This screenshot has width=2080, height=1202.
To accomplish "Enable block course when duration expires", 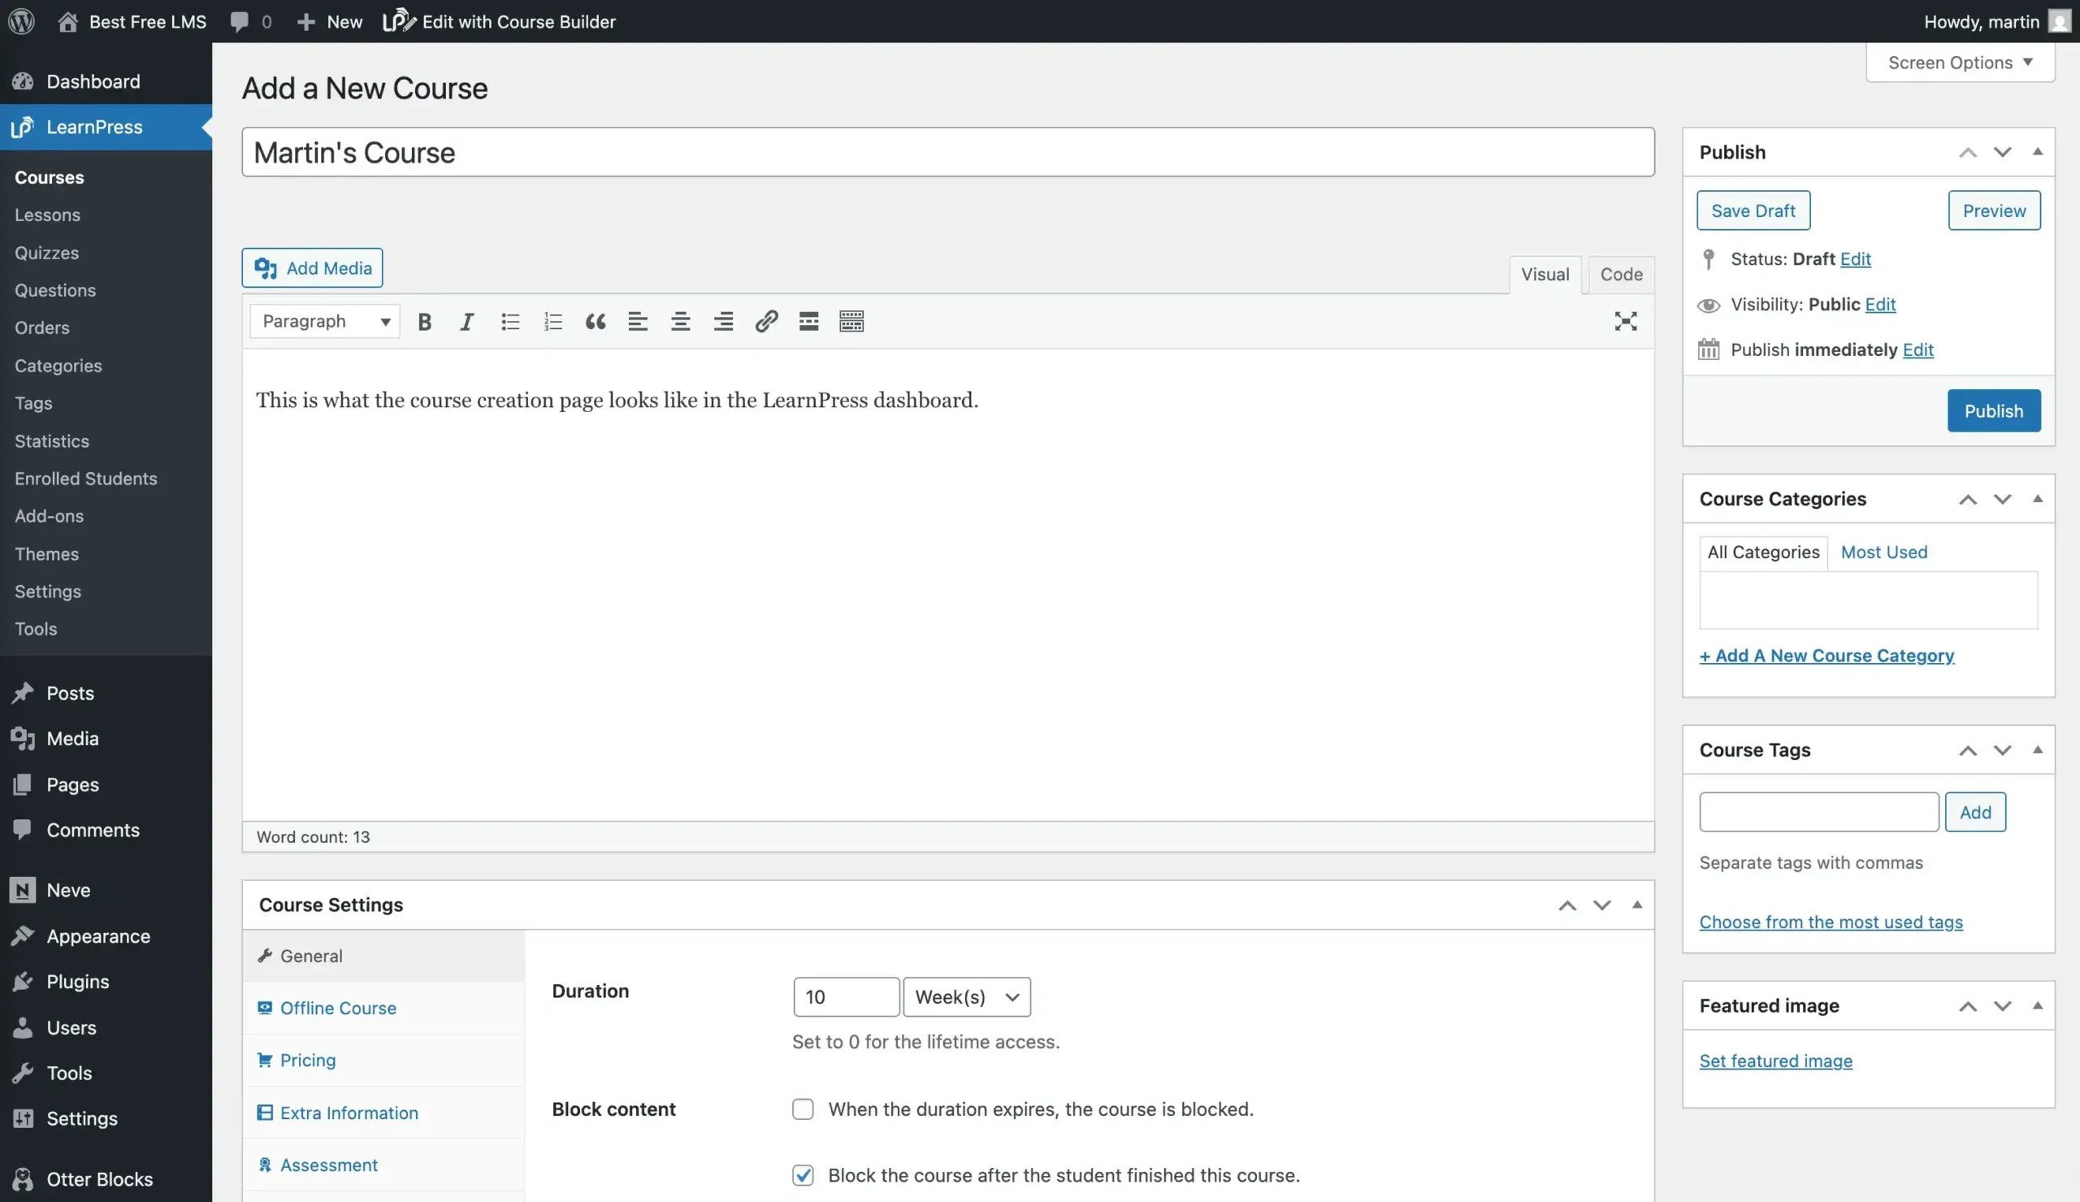I will 803,1109.
